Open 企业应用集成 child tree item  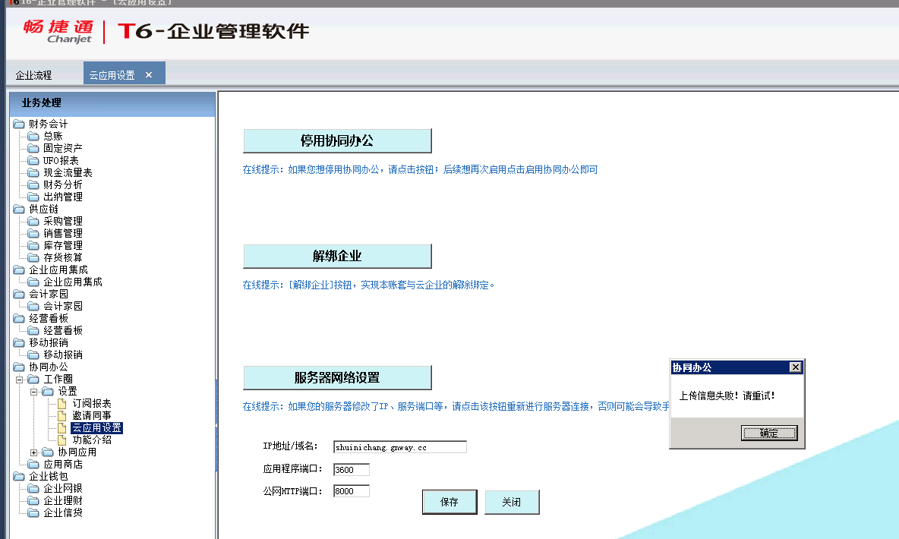[73, 282]
